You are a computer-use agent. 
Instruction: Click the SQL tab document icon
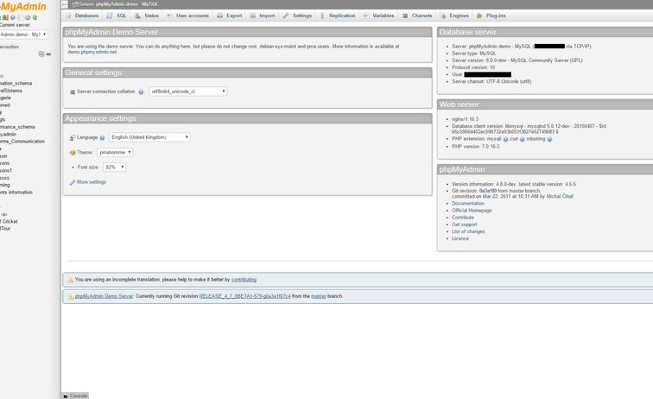[110, 16]
